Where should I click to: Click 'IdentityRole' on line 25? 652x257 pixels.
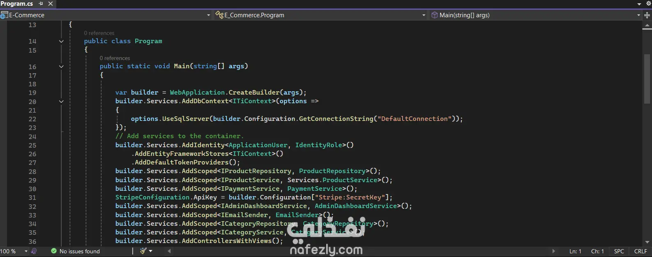click(318, 145)
